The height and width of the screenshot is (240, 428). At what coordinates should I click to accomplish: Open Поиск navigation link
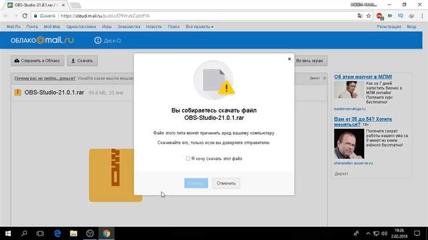coord(173,27)
